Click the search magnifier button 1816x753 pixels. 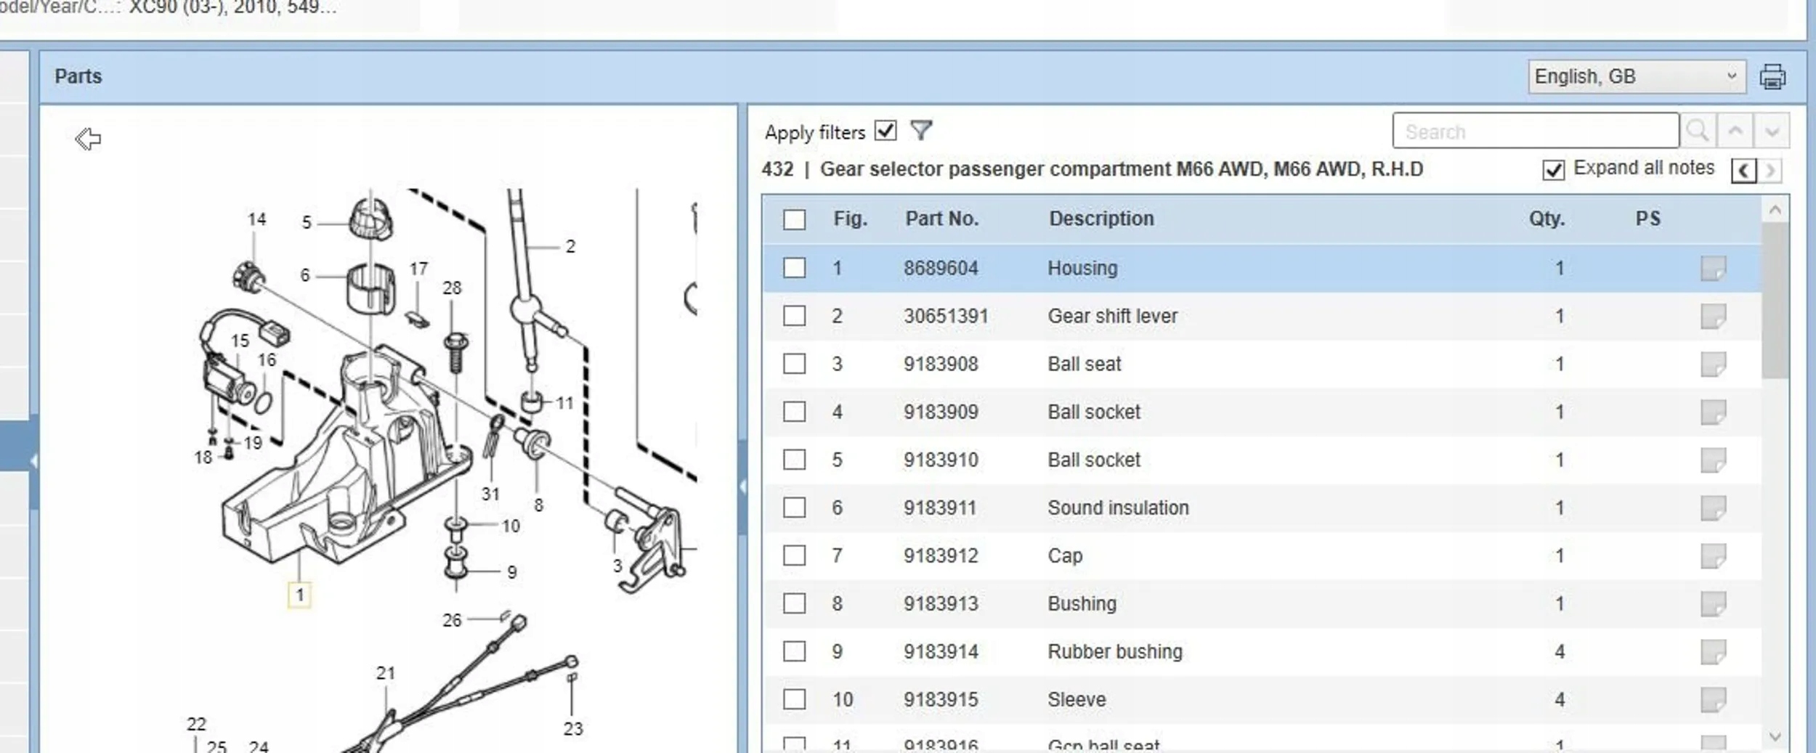[x=1698, y=131]
